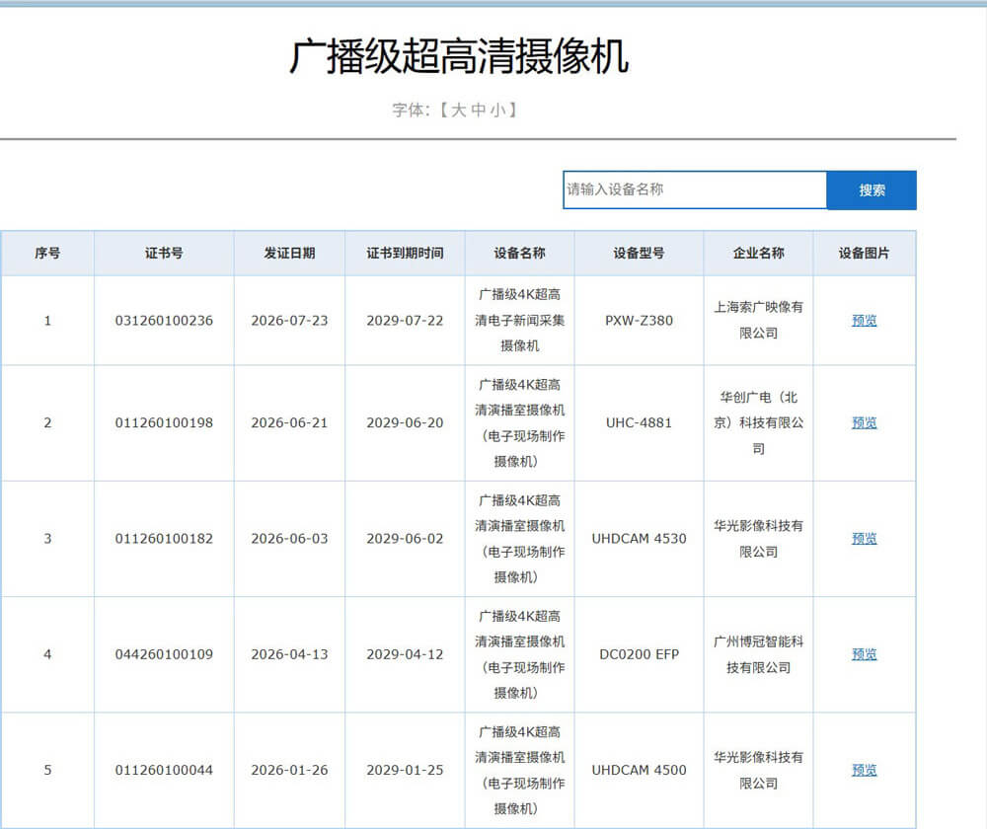Click the 搜索 search button
This screenshot has height=829, width=987.
click(872, 190)
